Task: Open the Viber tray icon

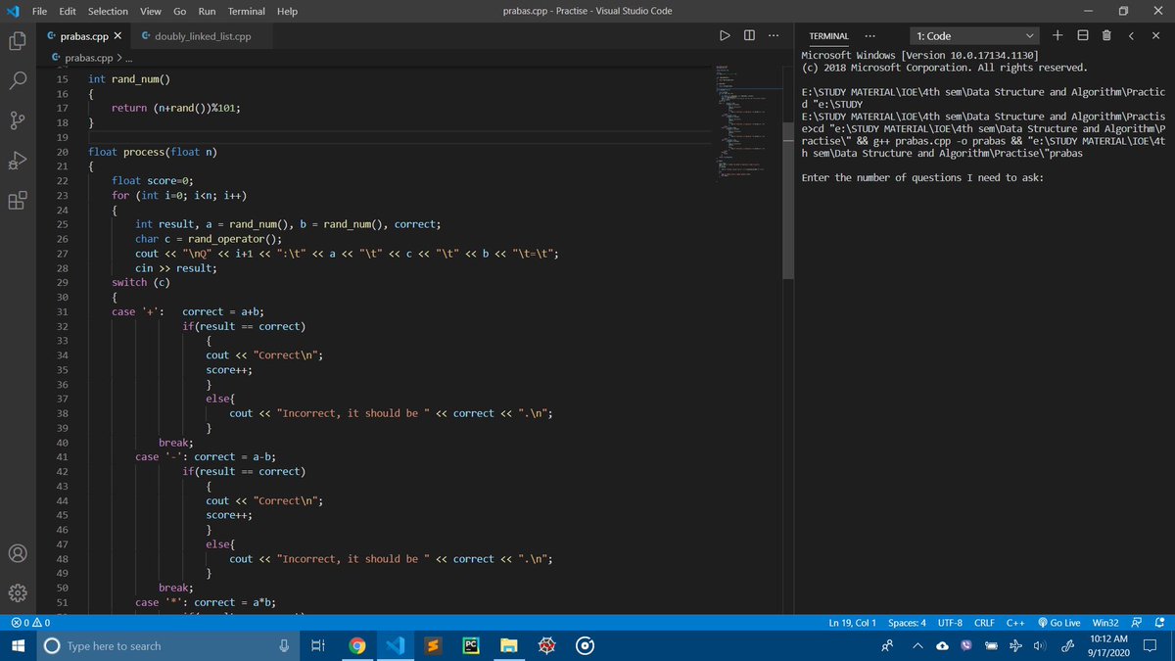Action: [x=965, y=646]
